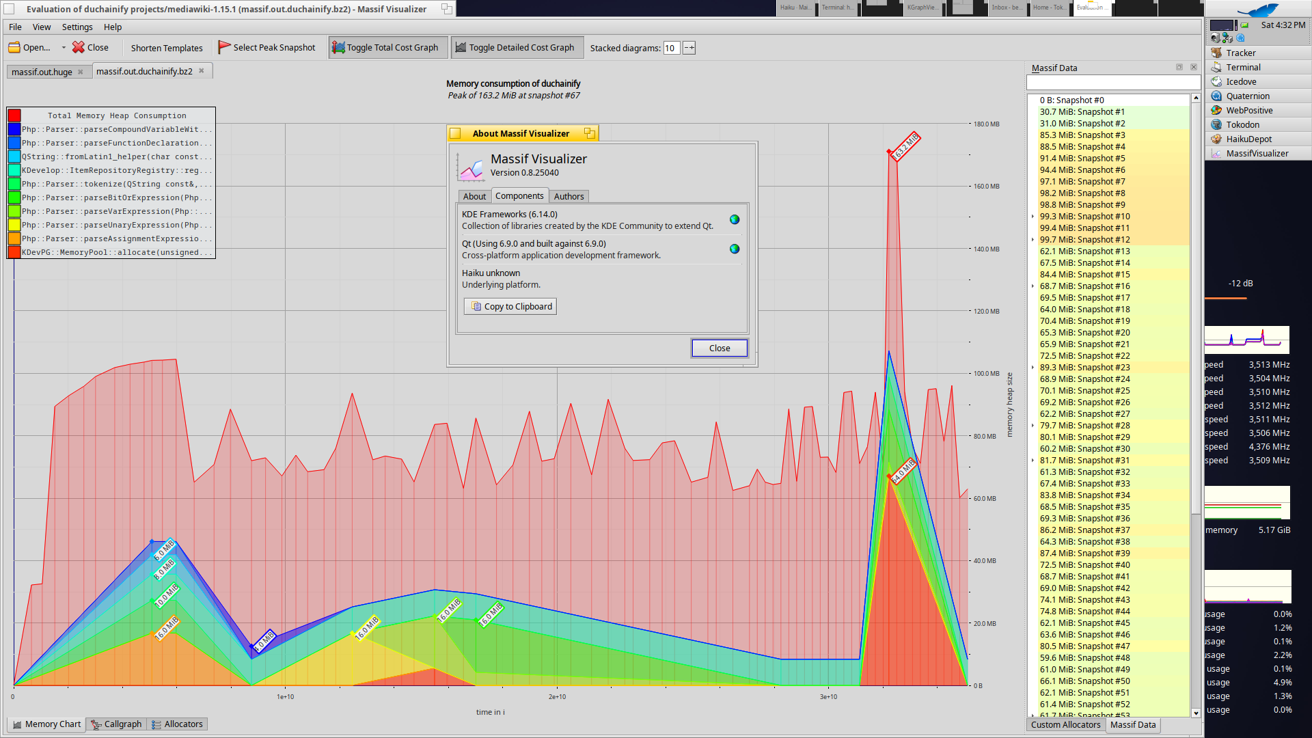Open the recent files dropdown arrow
This screenshot has width=1312, height=738.
click(x=64, y=48)
